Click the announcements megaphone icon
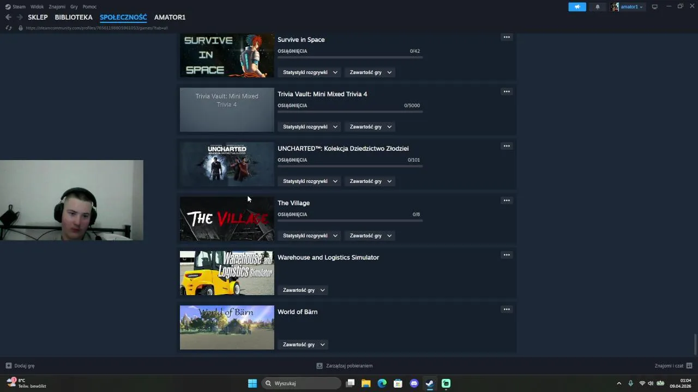The width and height of the screenshot is (698, 392). point(577,7)
